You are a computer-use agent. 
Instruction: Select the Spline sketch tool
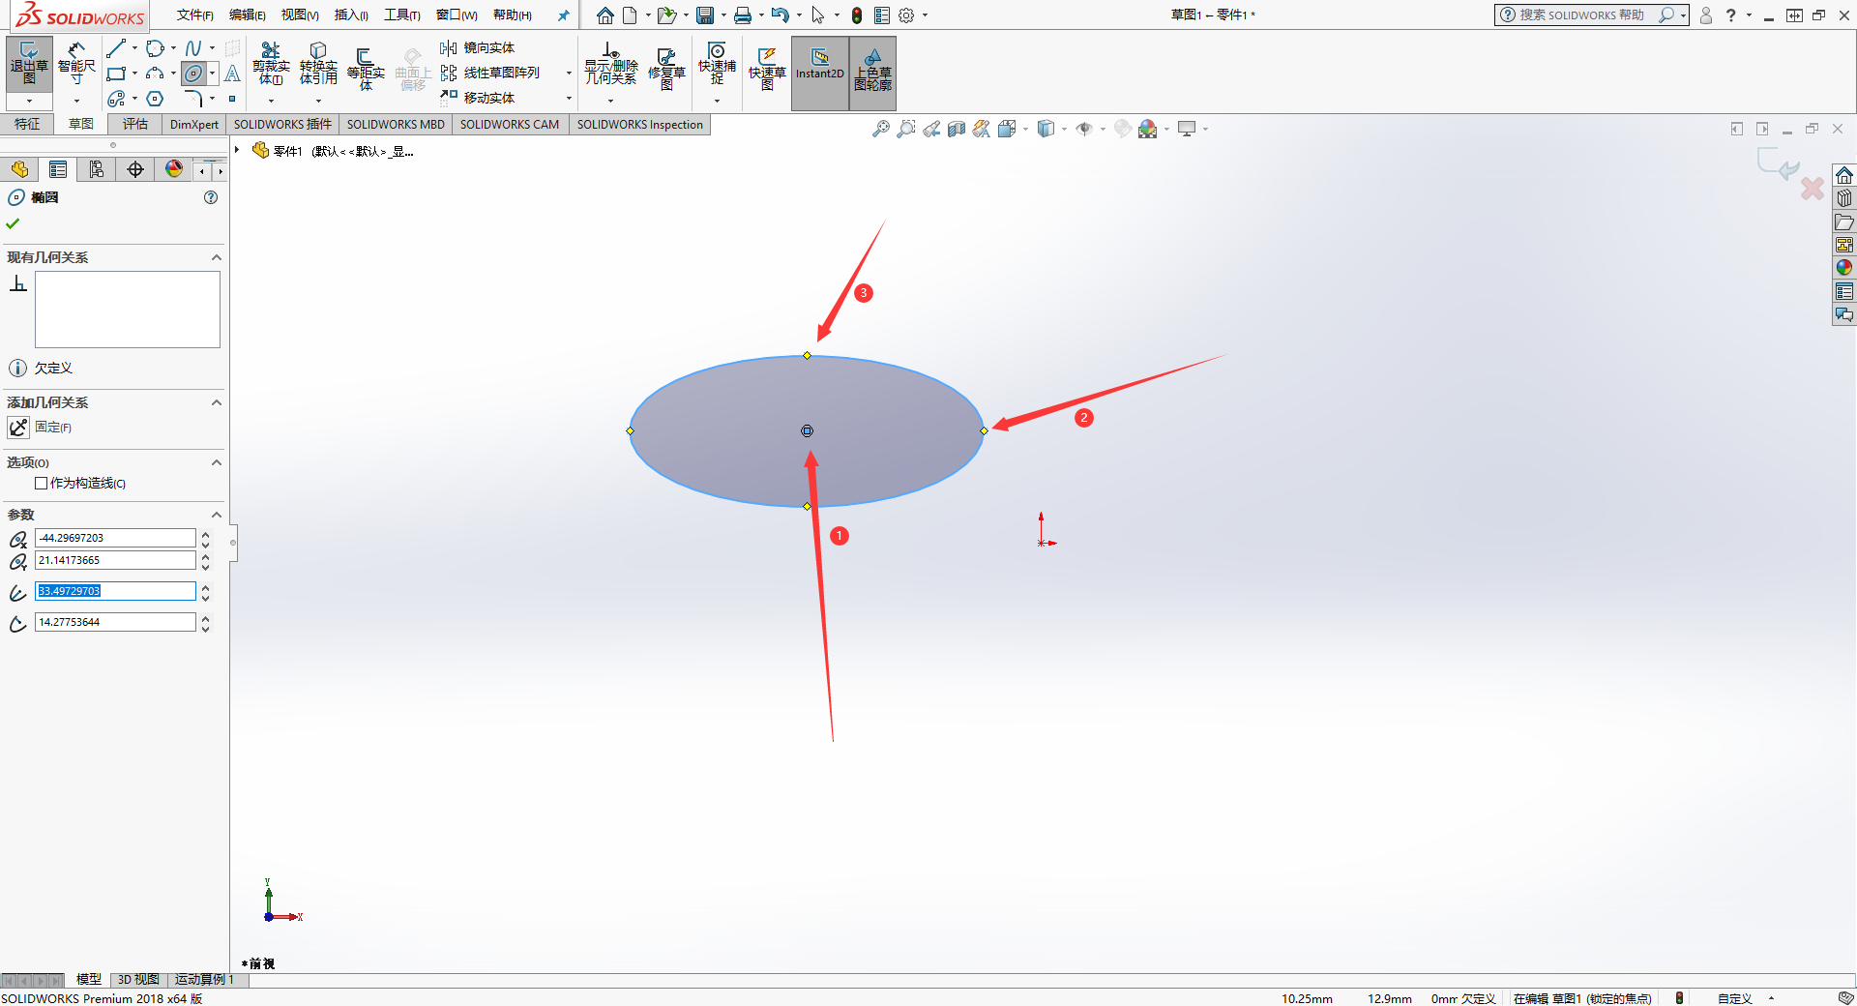tap(193, 48)
